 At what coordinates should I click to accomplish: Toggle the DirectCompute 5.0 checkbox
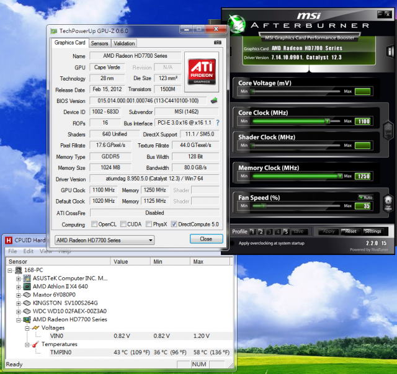(x=174, y=224)
